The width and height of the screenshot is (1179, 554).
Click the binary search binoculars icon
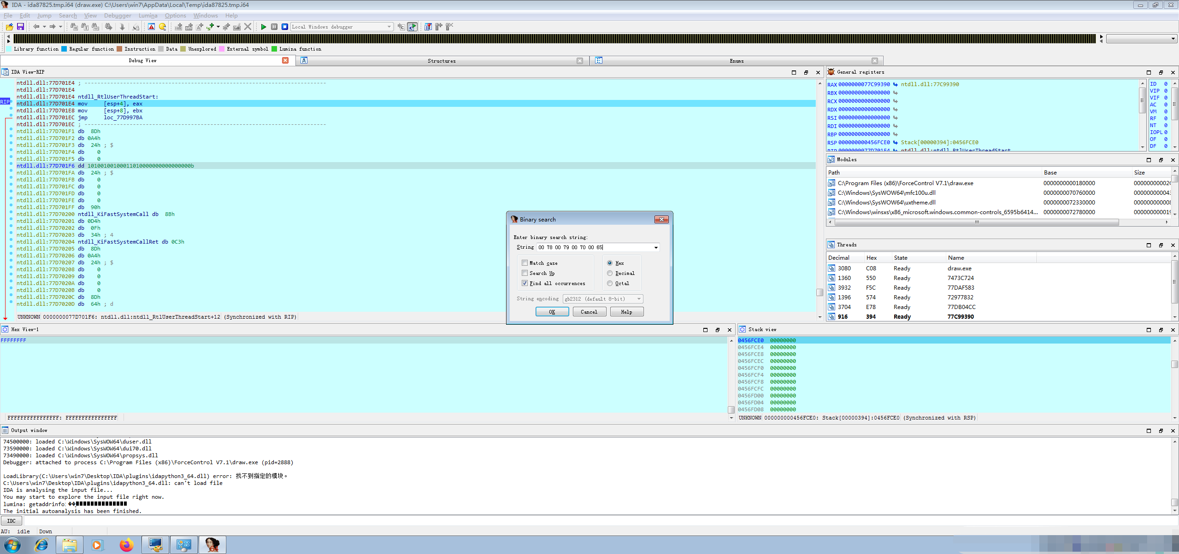click(95, 27)
